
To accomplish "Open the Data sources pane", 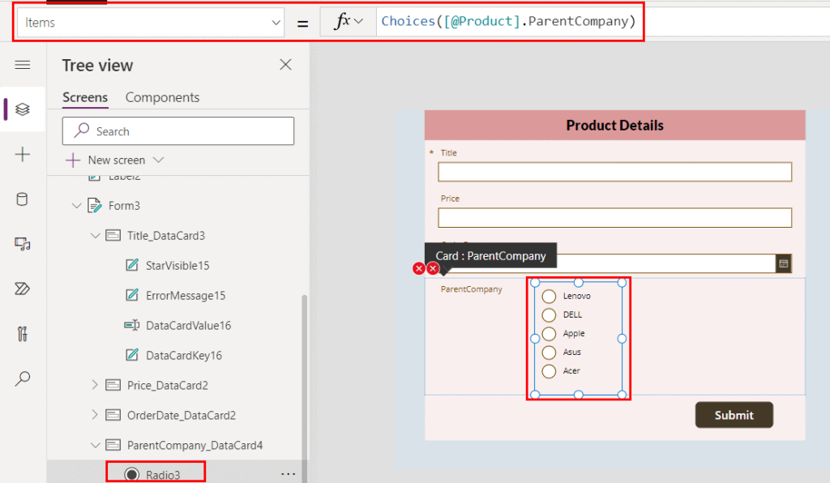I will (x=22, y=199).
